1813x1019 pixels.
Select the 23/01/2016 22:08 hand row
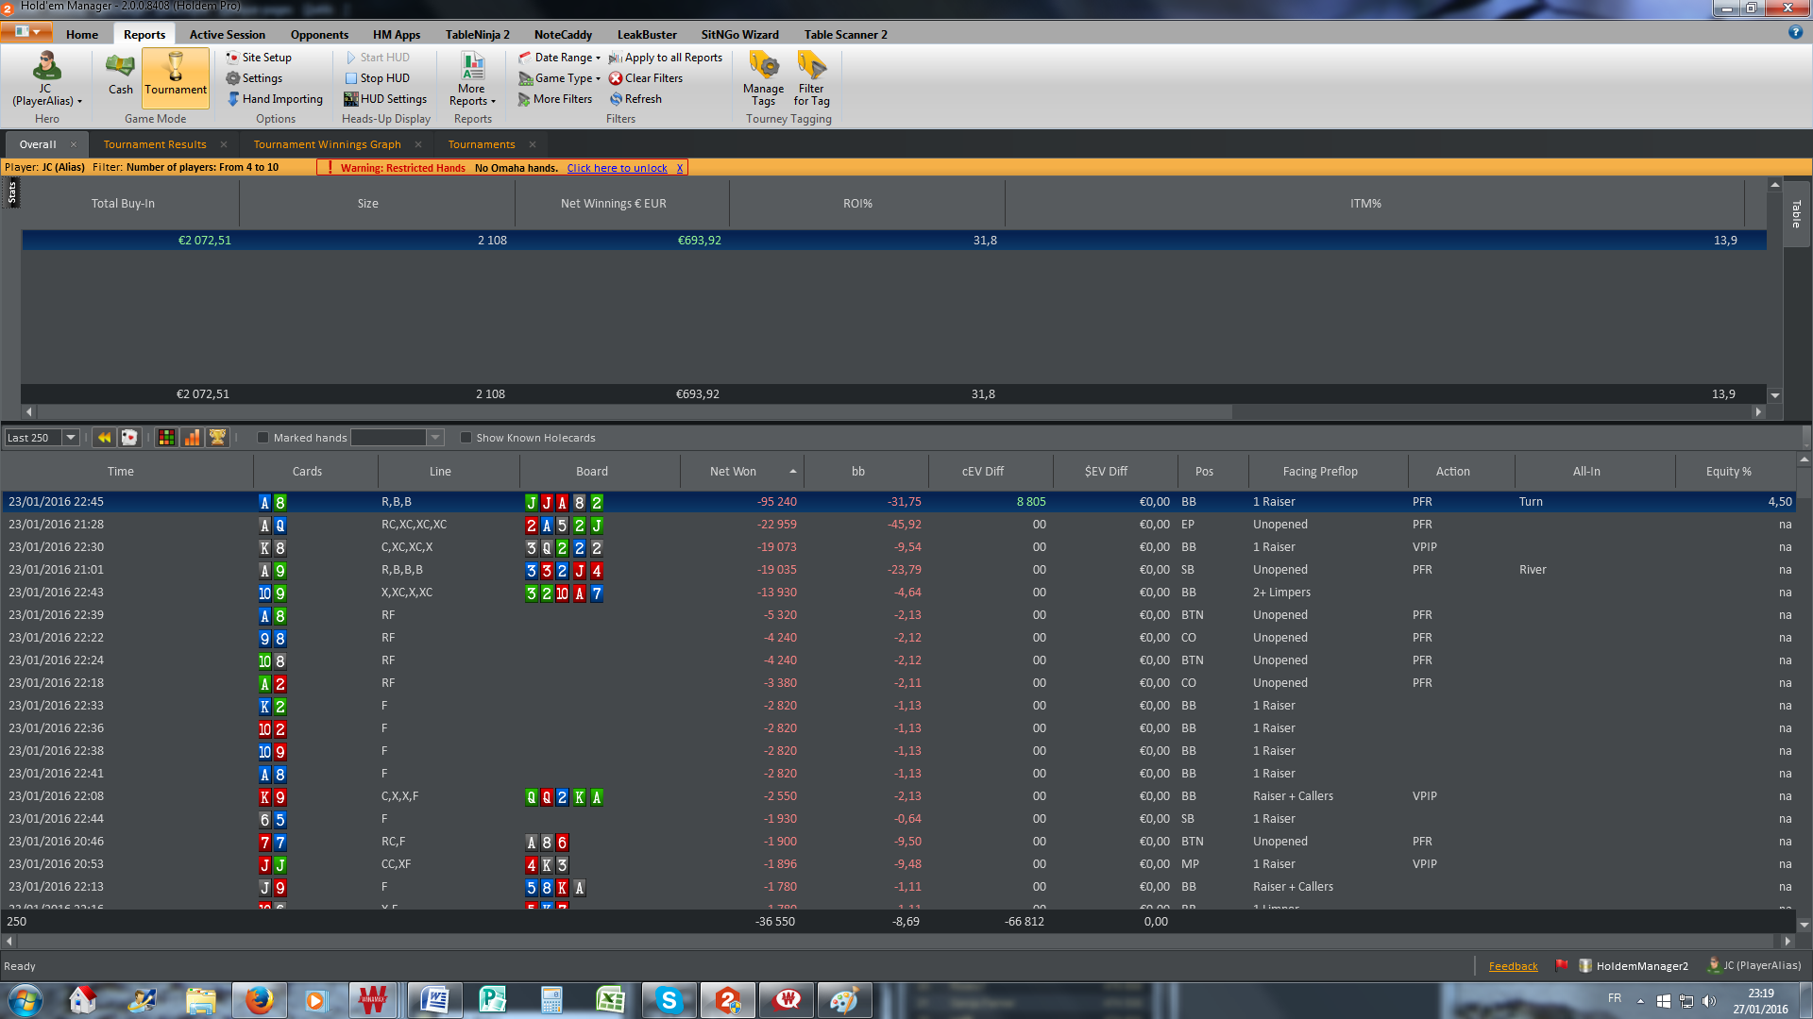click(897, 796)
